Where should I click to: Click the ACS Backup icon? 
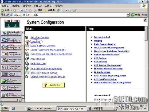click(27, 59)
